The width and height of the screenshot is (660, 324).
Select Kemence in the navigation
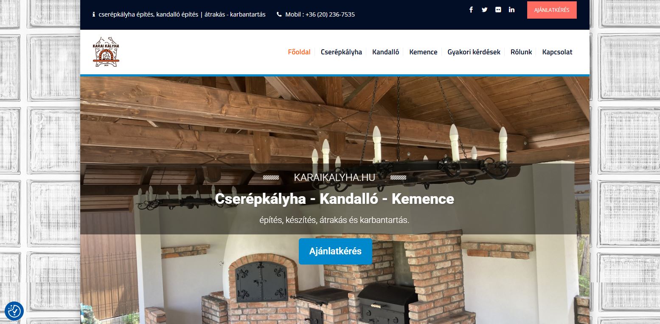click(x=423, y=52)
